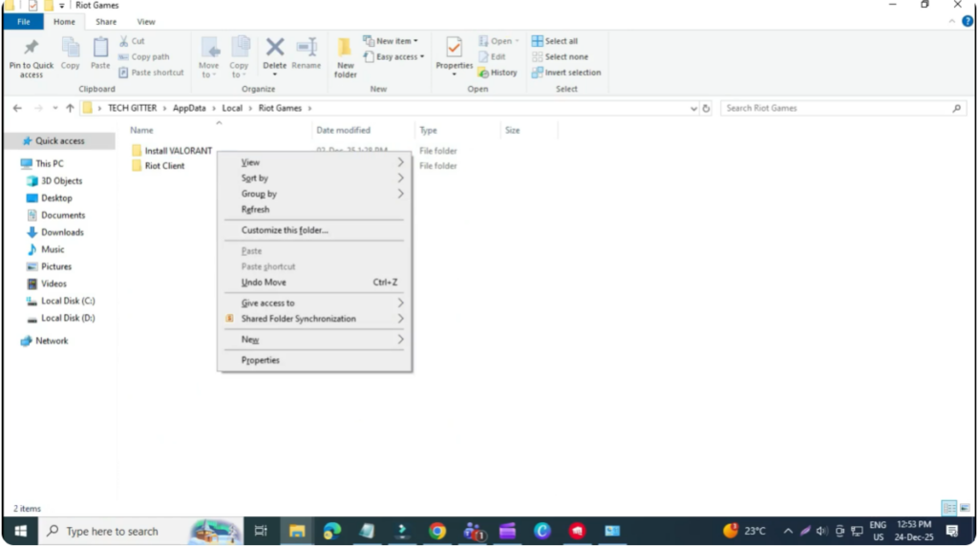The height and width of the screenshot is (546, 978).
Task: Refresh the folder via address bar icon
Action: click(706, 109)
